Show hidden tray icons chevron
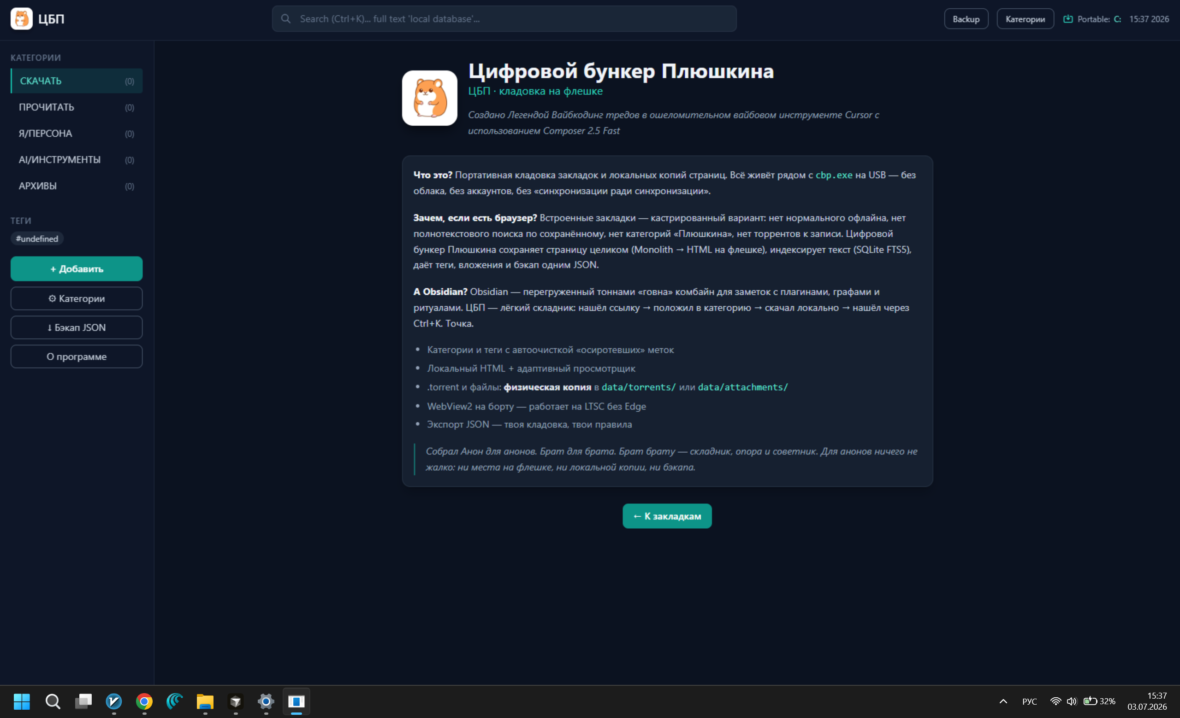Viewport: 1180px width, 718px height. 1003,701
